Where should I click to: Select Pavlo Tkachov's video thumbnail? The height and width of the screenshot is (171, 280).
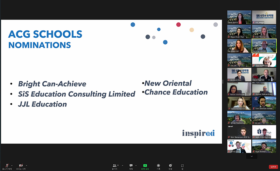(x=264, y=75)
